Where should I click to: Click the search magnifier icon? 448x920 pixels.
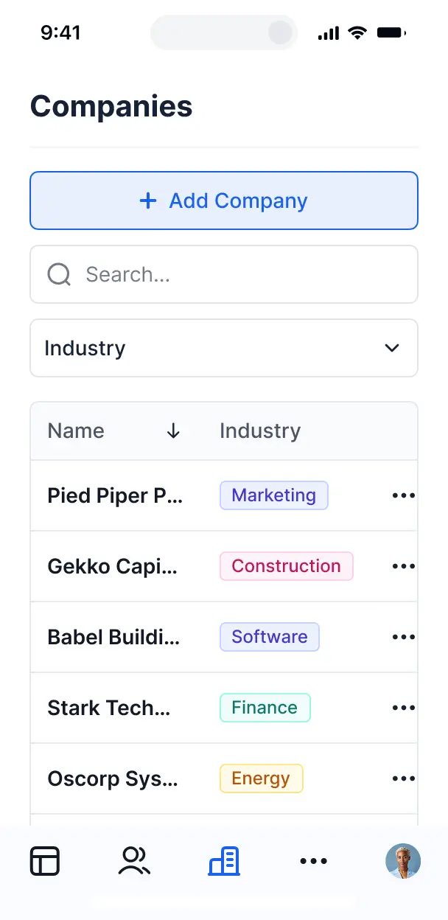pos(59,275)
